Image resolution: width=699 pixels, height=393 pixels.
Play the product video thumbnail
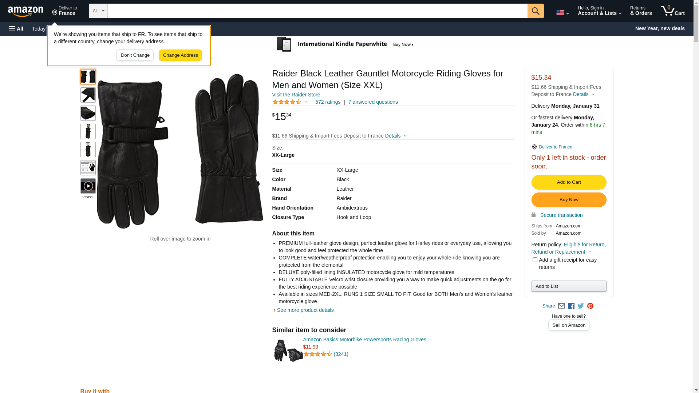88,186
